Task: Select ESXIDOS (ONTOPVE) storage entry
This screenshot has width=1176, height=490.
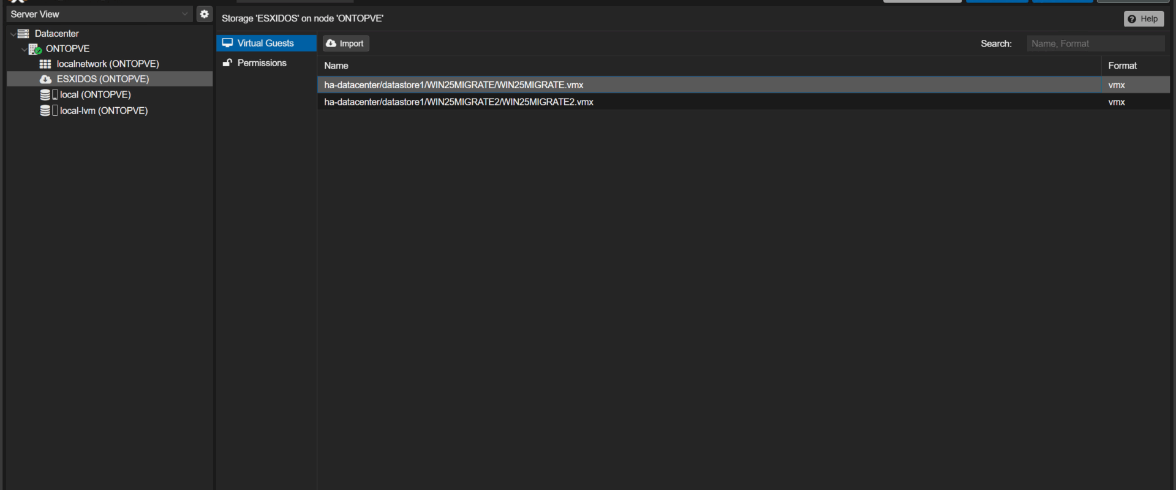Action: [x=103, y=79]
